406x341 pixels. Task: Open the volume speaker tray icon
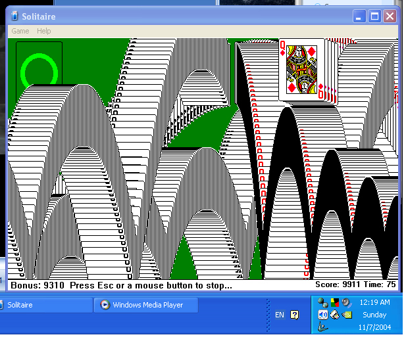point(323,315)
